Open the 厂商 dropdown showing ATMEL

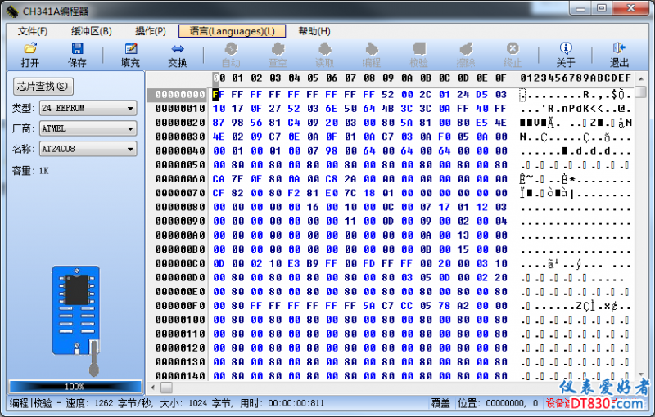pos(88,128)
